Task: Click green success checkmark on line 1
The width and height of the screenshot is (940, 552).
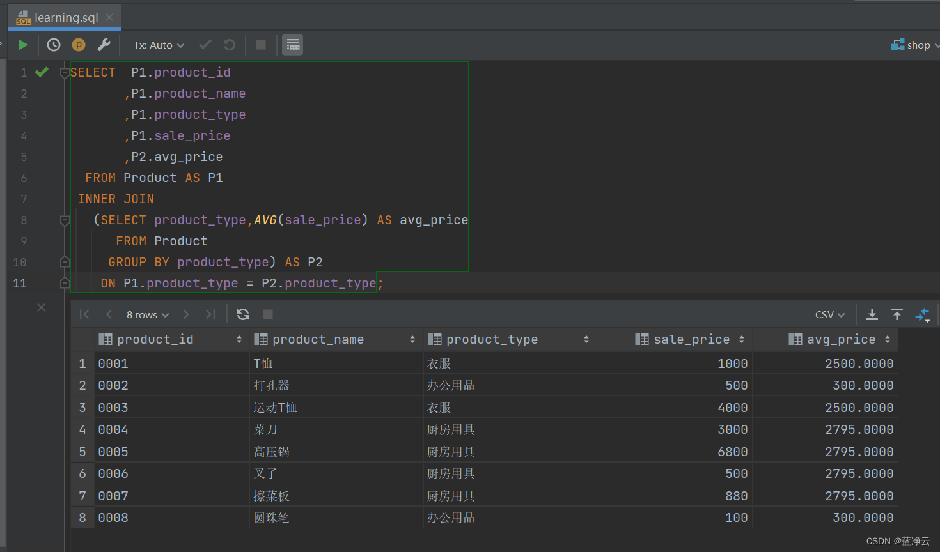Action: (42, 72)
